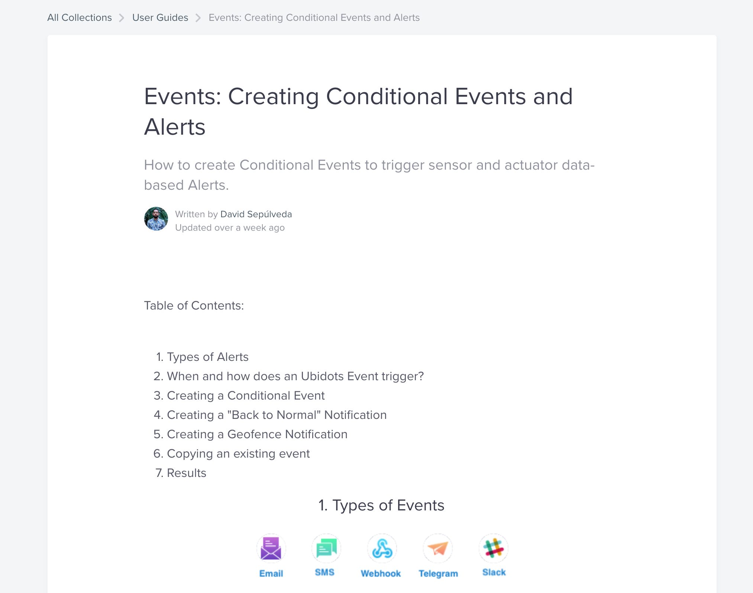Viewport: 753px width, 593px height.
Task: Click the author name David Sepúlveda
Action: click(256, 214)
